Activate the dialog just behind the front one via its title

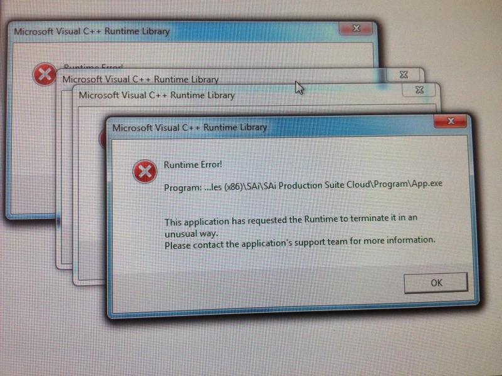pyautogui.click(x=156, y=95)
